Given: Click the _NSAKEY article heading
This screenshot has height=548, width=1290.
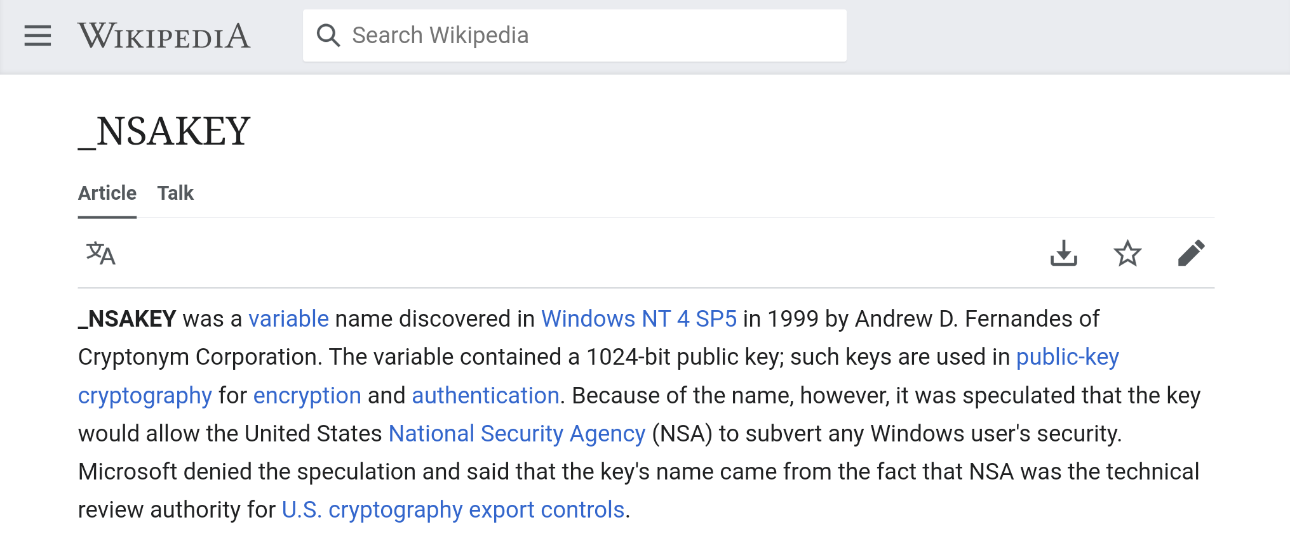Looking at the screenshot, I should (x=165, y=131).
